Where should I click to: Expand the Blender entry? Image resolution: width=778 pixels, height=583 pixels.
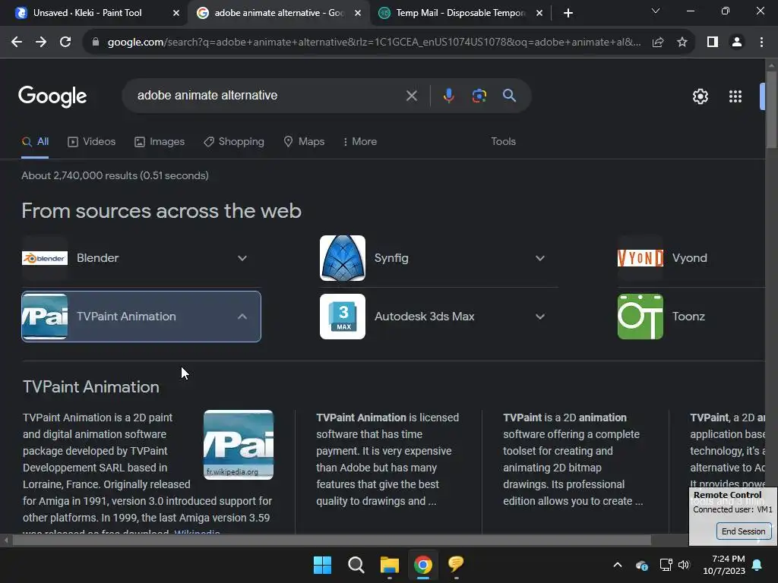point(242,258)
